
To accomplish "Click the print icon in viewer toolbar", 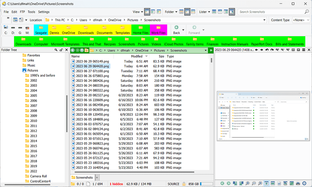I will point(298,183).
